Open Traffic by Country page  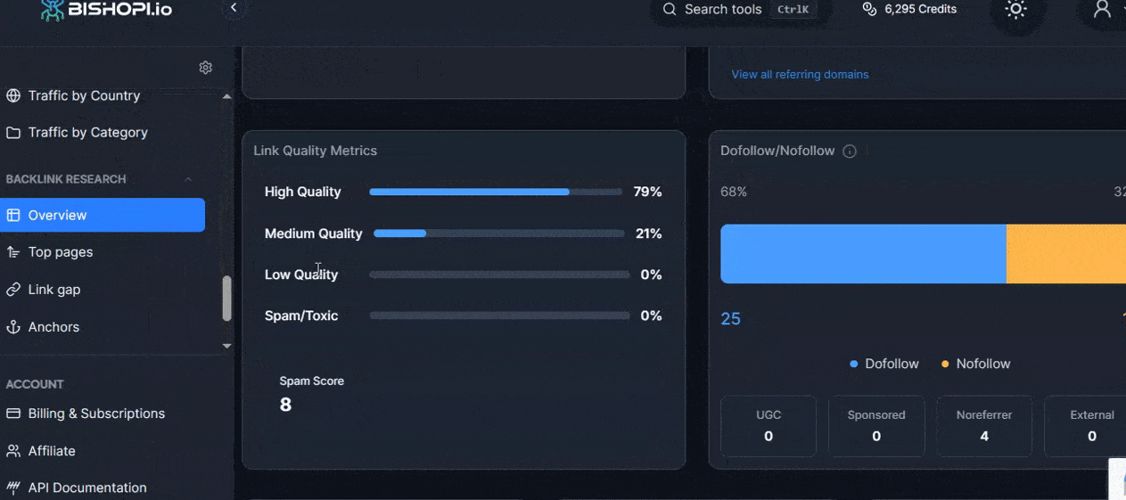(x=84, y=95)
